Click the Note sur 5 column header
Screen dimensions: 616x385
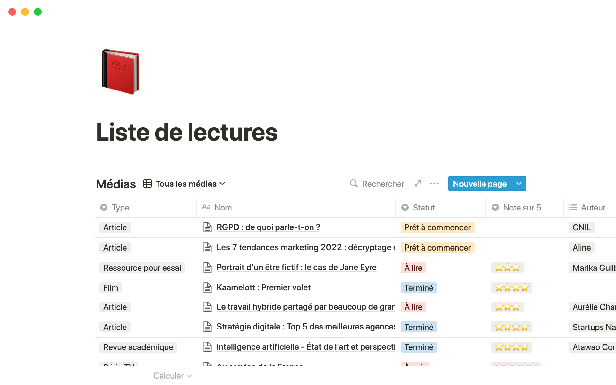522,208
